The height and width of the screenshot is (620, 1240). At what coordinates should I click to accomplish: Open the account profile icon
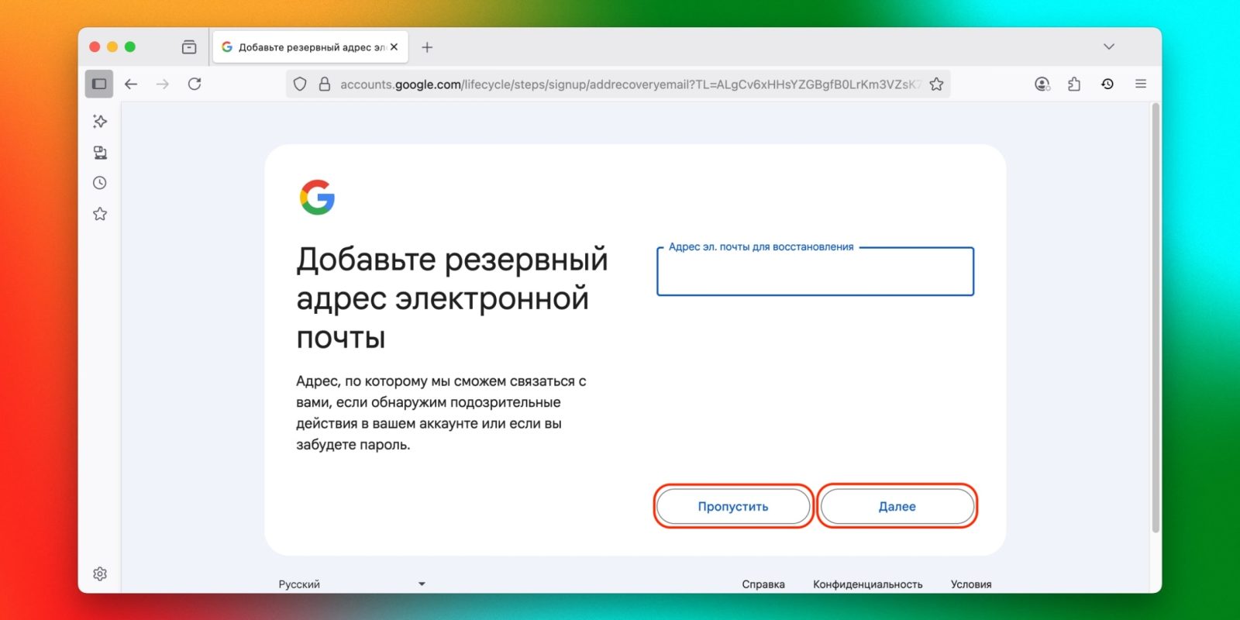tap(1042, 84)
